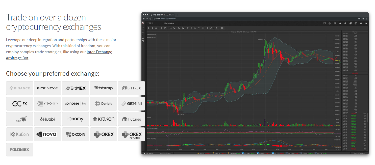375x165 pixels.
Task: Click the swap arrows icon in chart toolbar
Action: click(x=156, y=28)
